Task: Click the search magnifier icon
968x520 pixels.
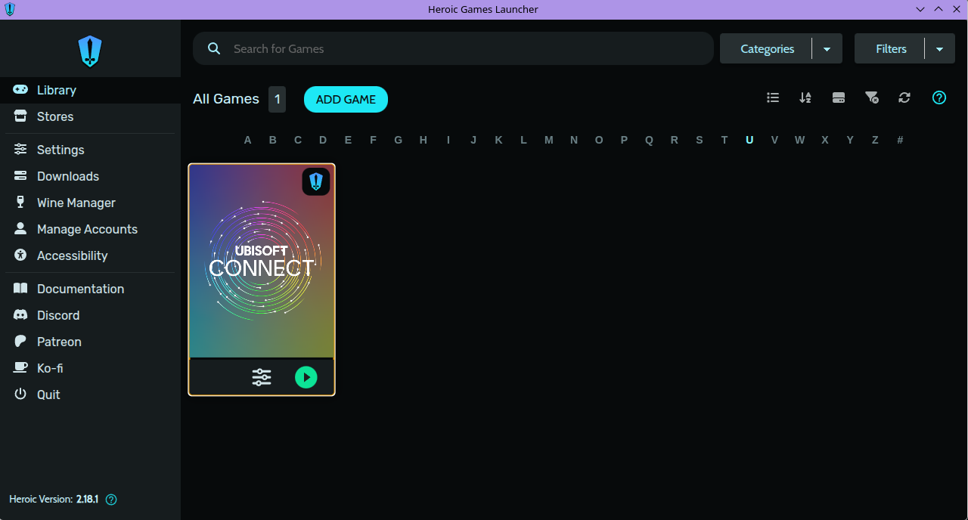Action: click(x=214, y=48)
